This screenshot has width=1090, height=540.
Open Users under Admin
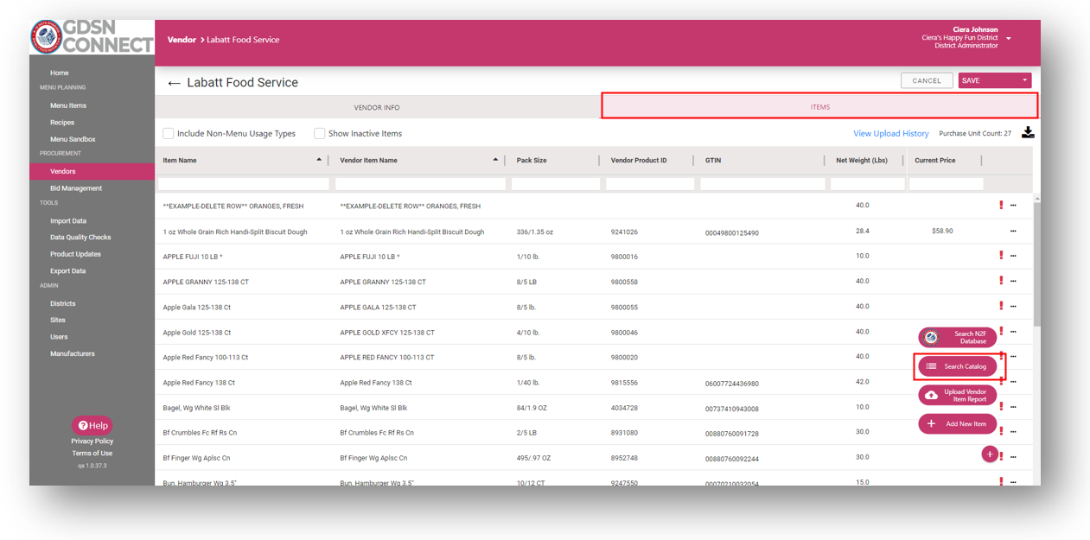point(59,337)
